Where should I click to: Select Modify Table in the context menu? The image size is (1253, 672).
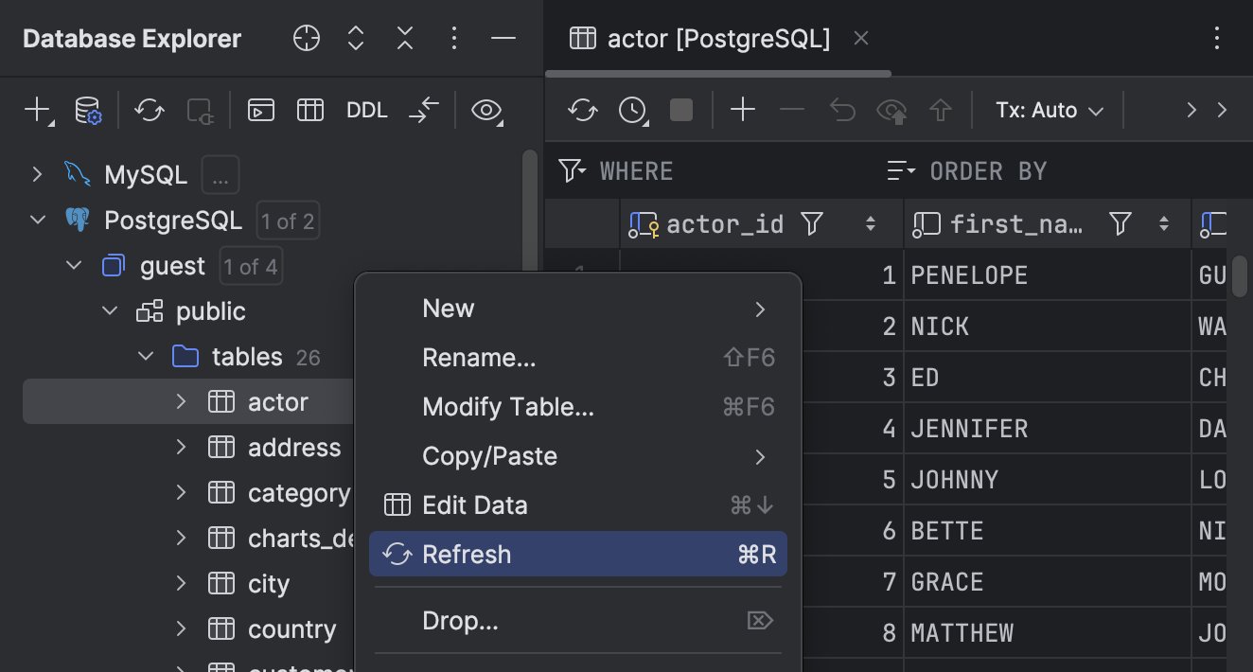508,406
